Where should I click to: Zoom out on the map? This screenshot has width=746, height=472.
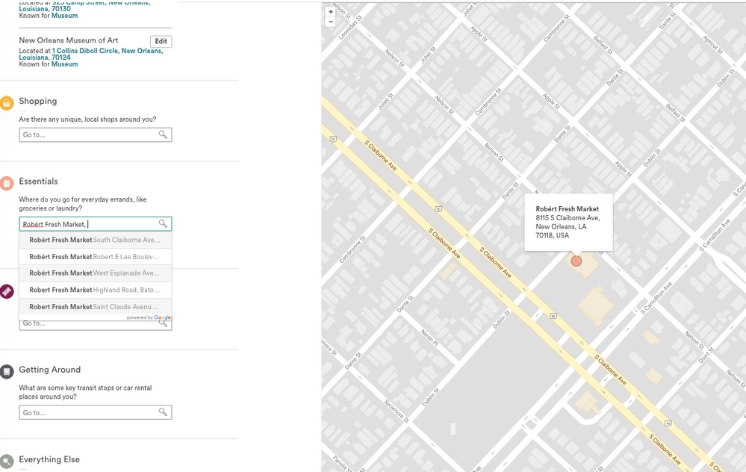click(x=331, y=22)
